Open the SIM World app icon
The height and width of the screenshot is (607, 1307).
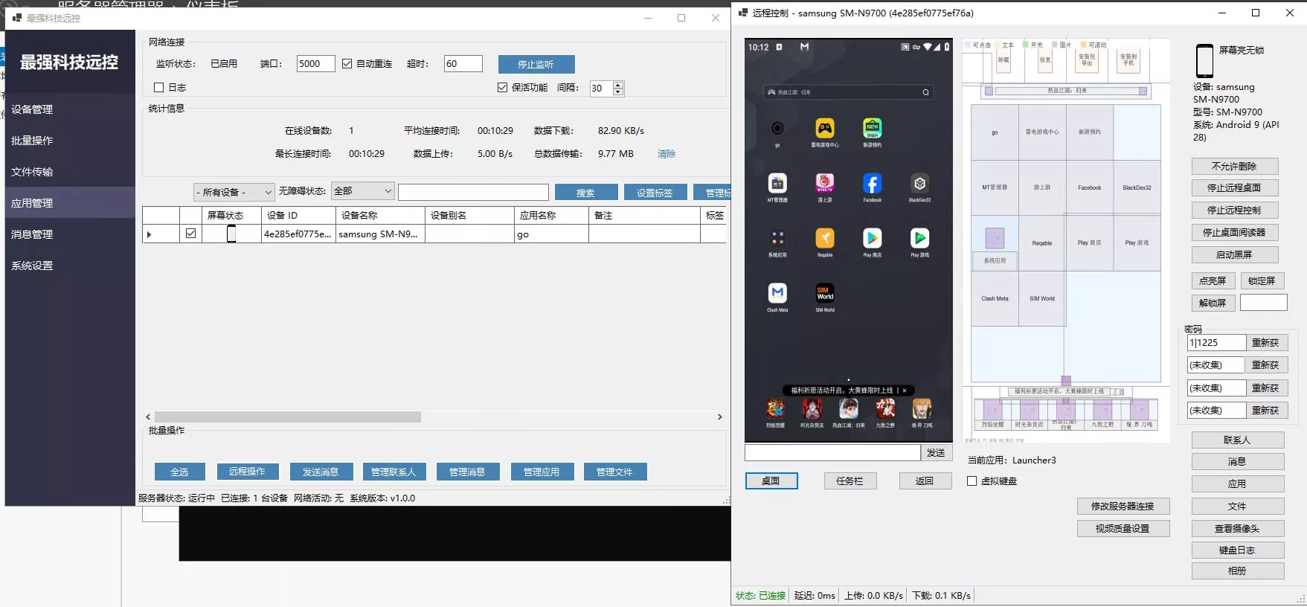[824, 293]
